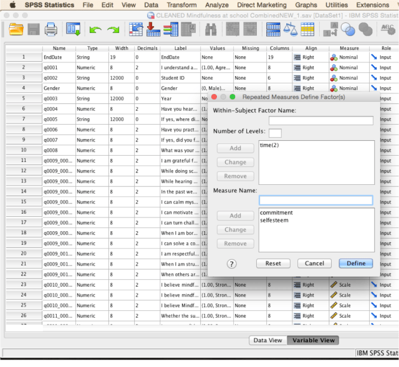Open Recall recently used dialogs icon
This screenshot has height=367, width=399.
coord(74,29)
